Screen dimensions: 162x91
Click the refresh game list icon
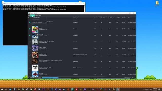(x=29, y=78)
